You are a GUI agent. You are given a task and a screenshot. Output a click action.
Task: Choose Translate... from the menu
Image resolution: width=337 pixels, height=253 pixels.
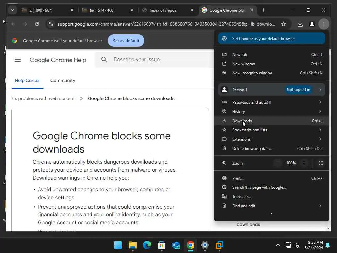tap(272, 197)
